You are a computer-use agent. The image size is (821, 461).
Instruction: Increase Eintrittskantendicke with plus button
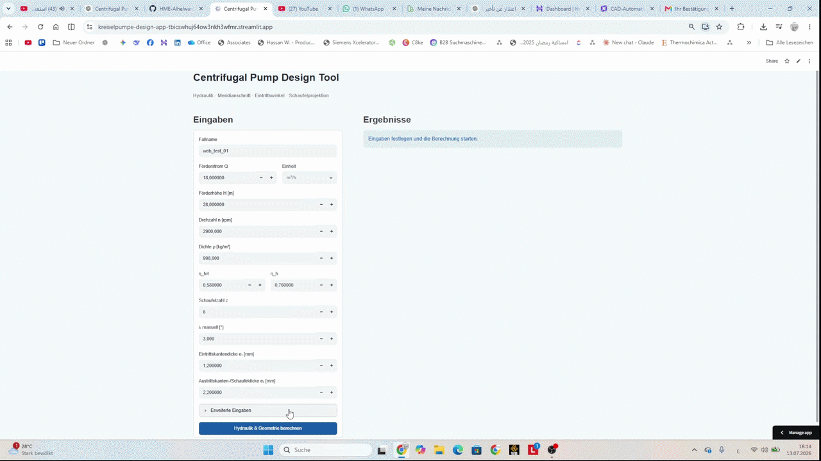pyautogui.click(x=332, y=366)
